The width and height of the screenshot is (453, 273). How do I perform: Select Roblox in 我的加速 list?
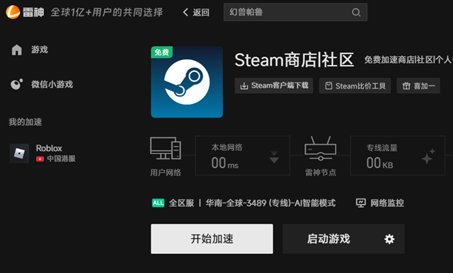[x=43, y=153]
